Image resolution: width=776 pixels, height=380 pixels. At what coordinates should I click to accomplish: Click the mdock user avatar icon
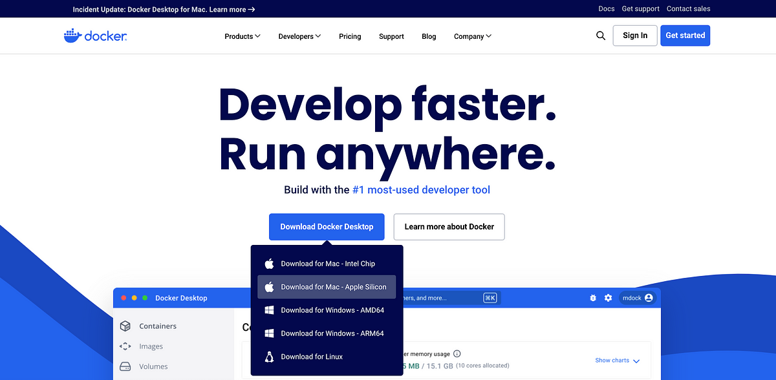point(649,298)
